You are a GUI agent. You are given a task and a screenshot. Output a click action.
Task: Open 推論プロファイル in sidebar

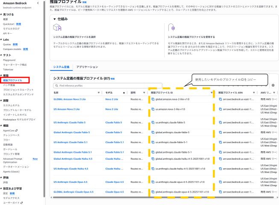point(12,80)
